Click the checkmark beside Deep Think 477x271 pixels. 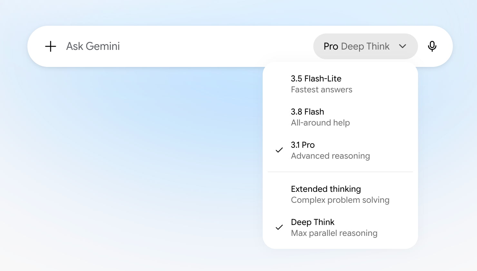(x=279, y=227)
